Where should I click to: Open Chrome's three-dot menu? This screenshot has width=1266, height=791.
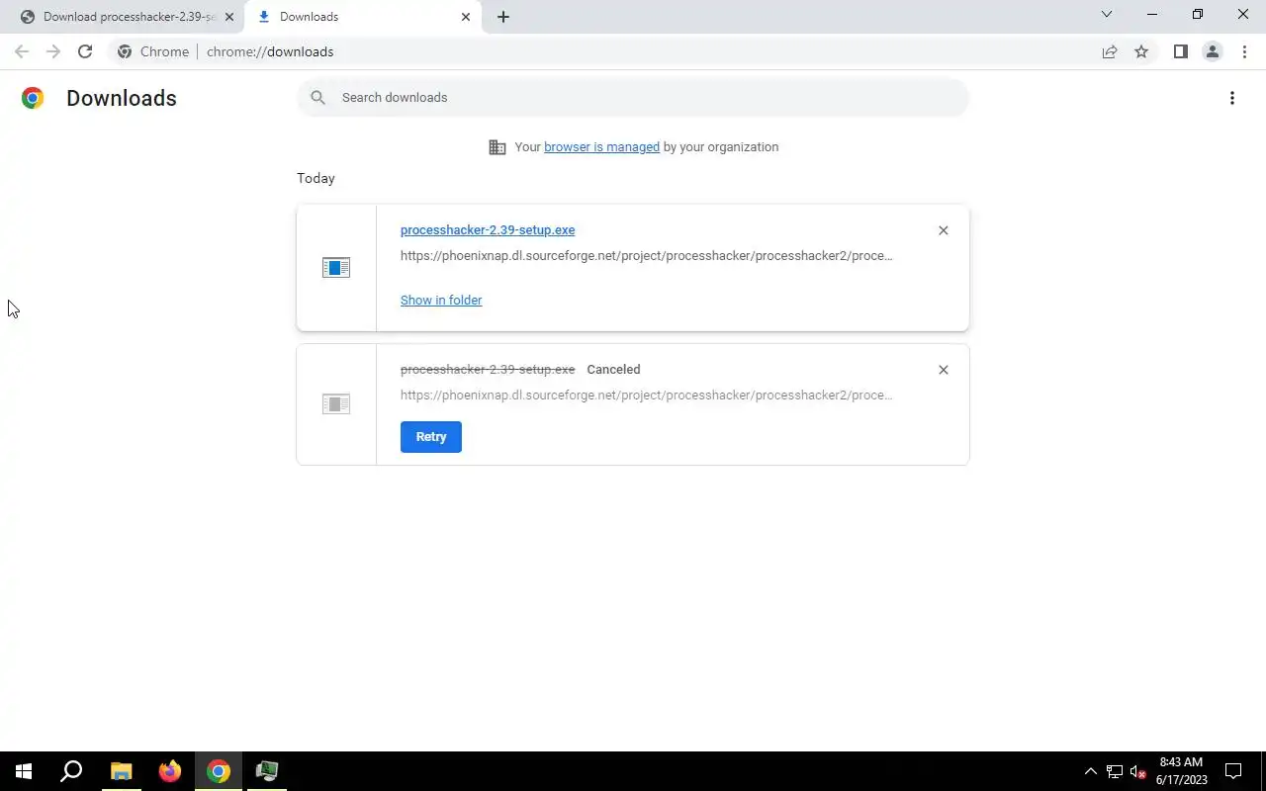point(1244,51)
